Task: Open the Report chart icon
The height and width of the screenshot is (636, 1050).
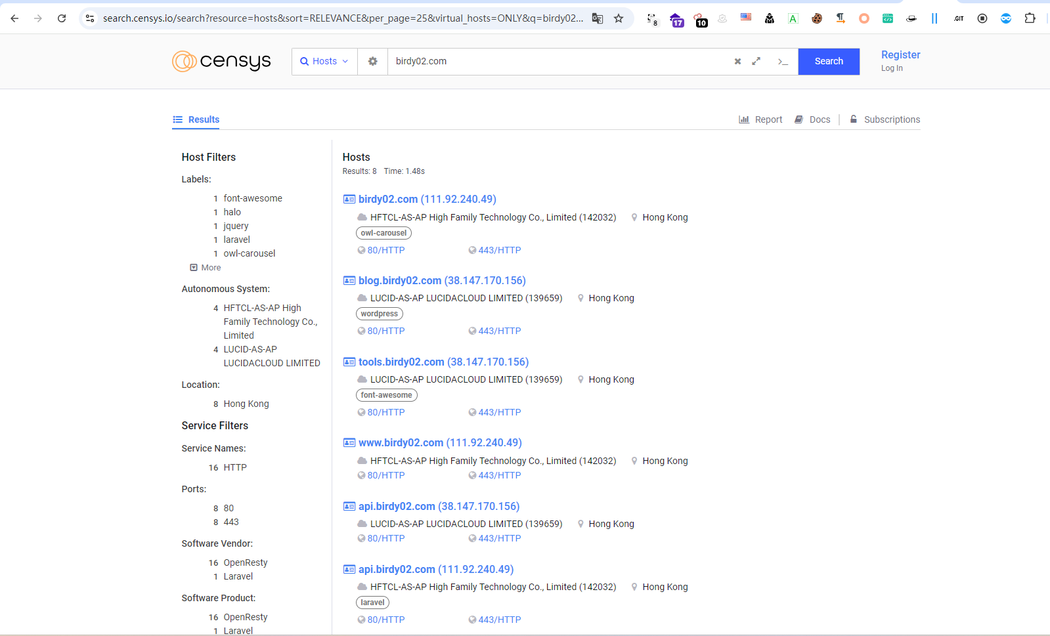Action: tap(744, 119)
